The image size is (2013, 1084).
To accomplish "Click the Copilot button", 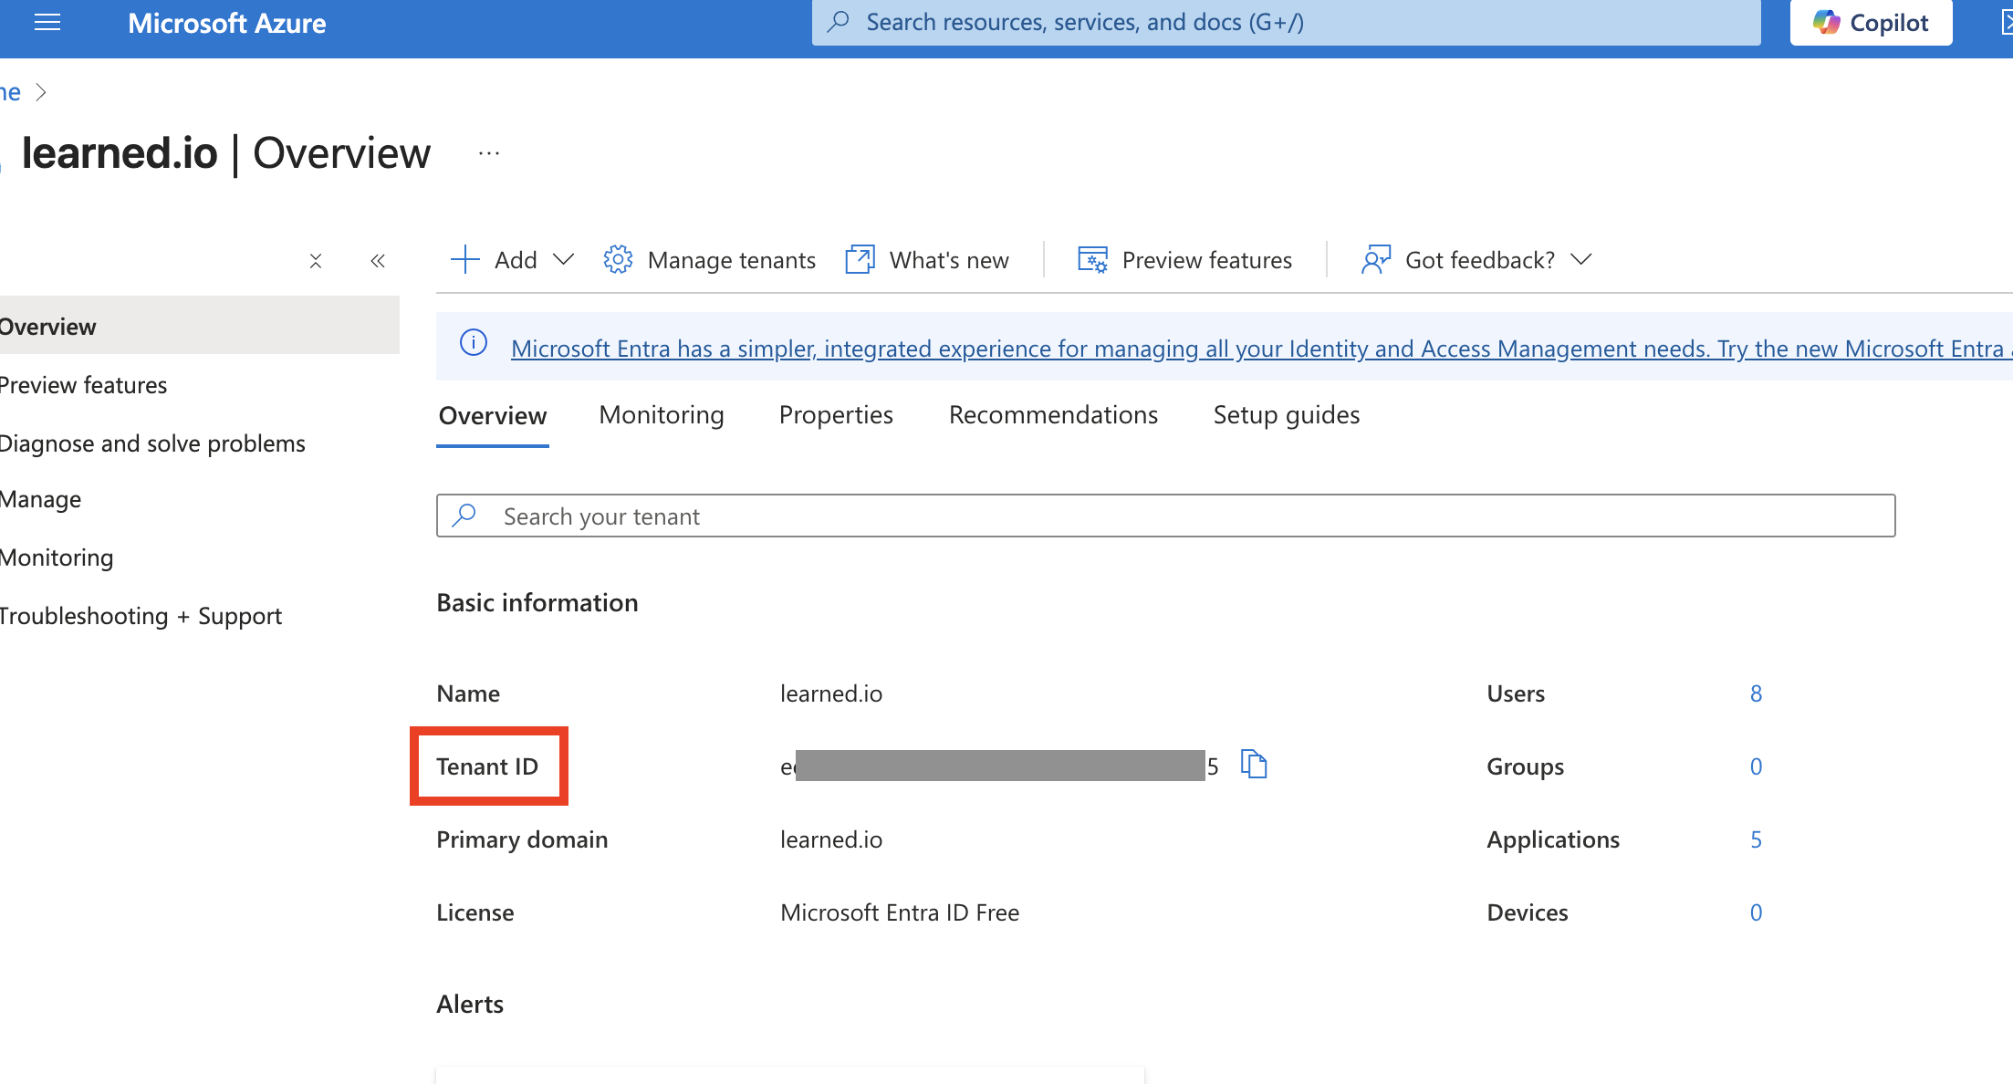I will [x=1871, y=23].
